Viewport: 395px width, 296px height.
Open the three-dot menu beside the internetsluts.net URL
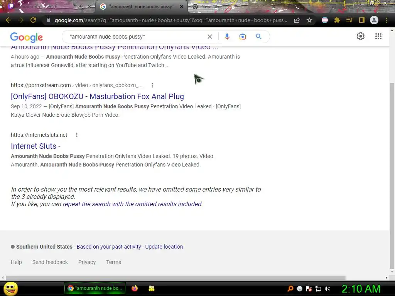[77, 135]
